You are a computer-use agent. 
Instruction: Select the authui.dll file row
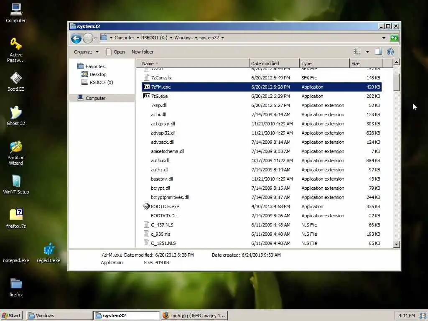tap(262, 160)
